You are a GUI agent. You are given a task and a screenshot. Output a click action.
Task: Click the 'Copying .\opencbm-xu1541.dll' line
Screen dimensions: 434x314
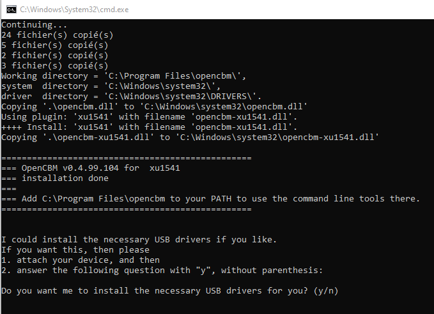pos(190,137)
